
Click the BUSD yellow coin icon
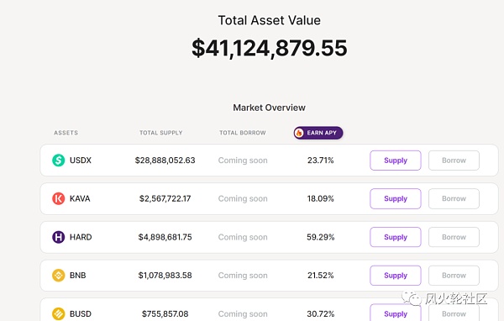tap(59, 313)
